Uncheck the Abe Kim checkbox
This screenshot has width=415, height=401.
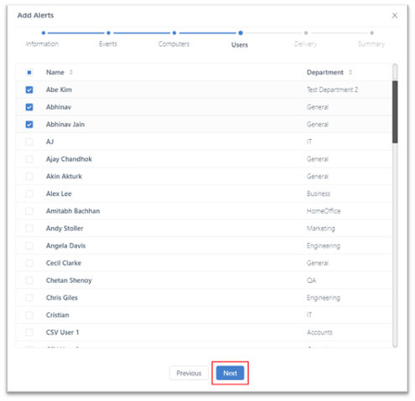(29, 90)
